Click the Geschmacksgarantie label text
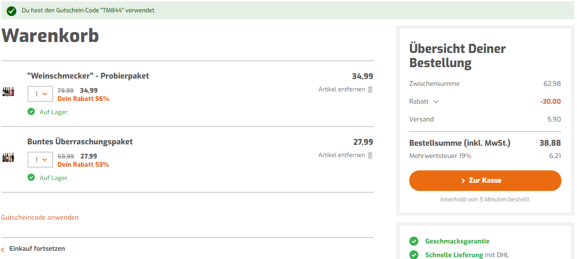The image size is (577, 259). point(457,241)
